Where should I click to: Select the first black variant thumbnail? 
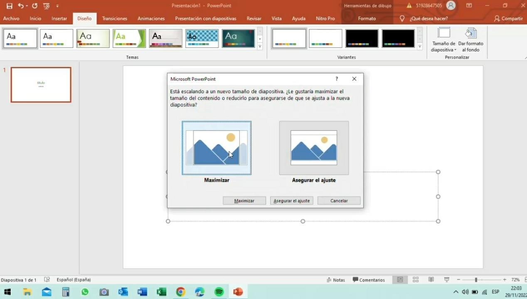click(x=362, y=39)
